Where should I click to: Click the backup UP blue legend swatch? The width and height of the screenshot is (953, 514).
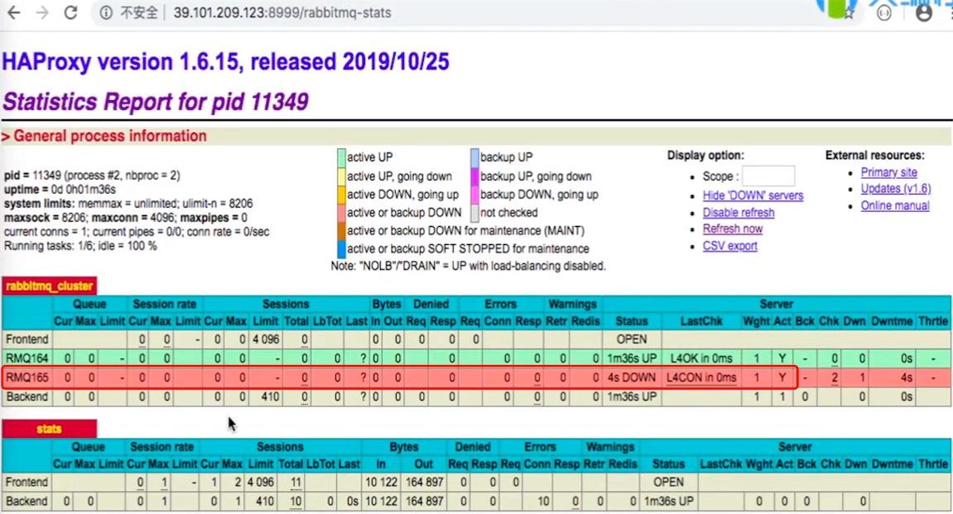(x=474, y=157)
